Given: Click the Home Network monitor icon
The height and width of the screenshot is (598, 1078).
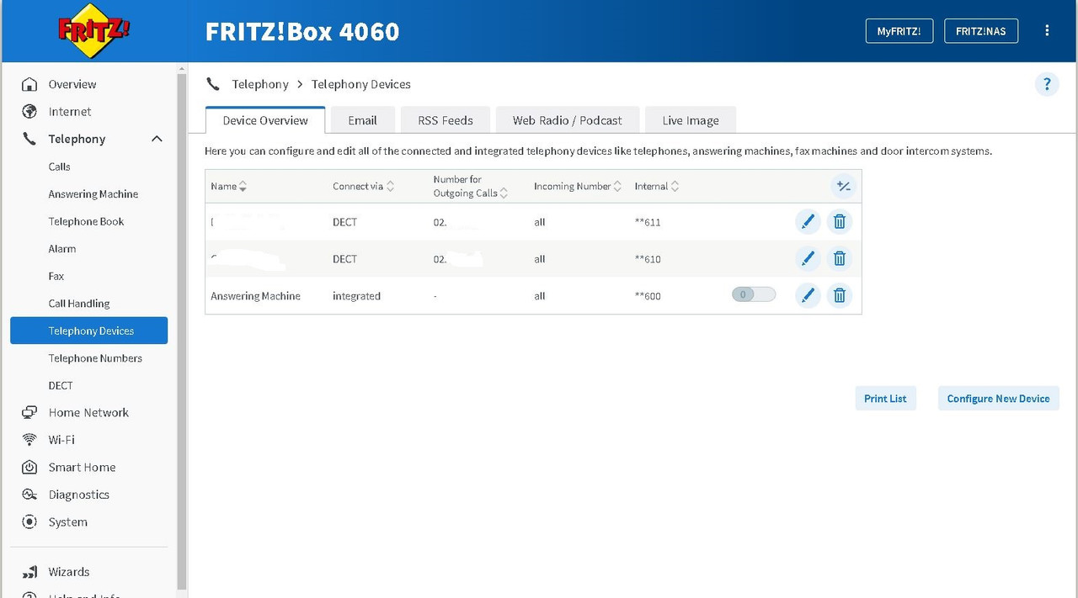Looking at the screenshot, I should click(29, 412).
